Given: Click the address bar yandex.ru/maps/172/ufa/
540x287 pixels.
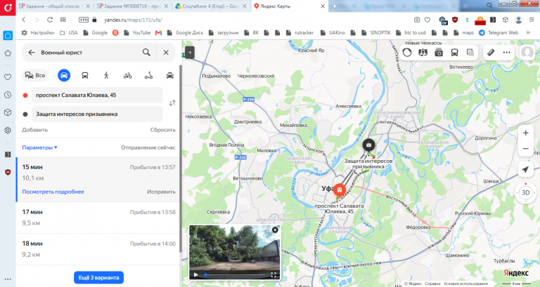Looking at the screenshot, I should tap(133, 20).
